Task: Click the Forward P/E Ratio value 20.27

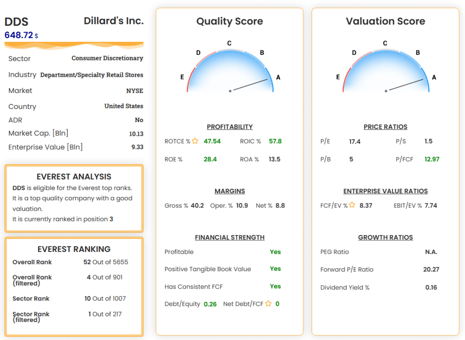Action: tap(431, 269)
